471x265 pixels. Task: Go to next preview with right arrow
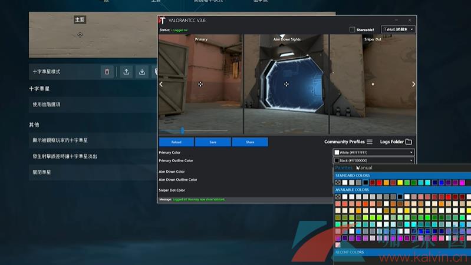413,84
